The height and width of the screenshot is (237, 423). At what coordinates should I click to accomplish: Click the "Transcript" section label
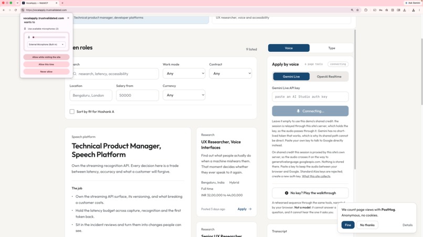(x=279, y=231)
